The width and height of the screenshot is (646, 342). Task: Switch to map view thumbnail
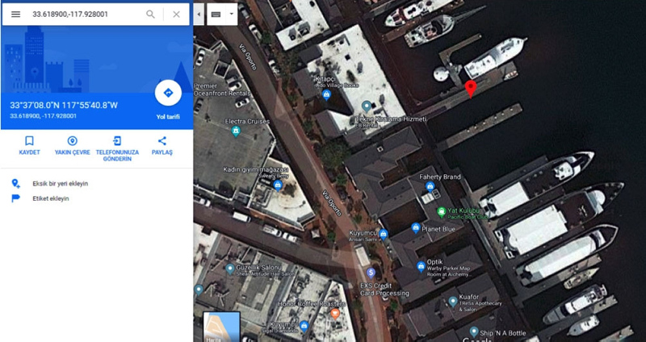[x=221, y=327]
